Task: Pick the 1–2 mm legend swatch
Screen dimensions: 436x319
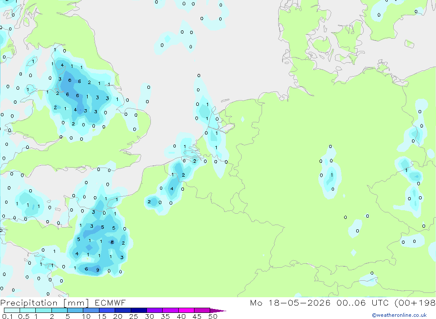Action: (x=43, y=310)
